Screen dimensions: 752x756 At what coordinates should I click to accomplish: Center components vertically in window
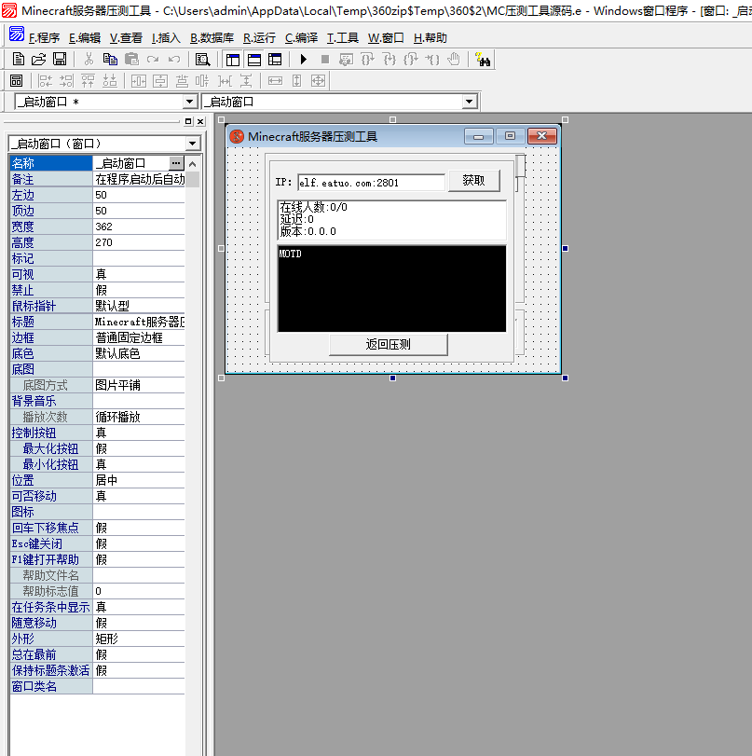pos(160,80)
